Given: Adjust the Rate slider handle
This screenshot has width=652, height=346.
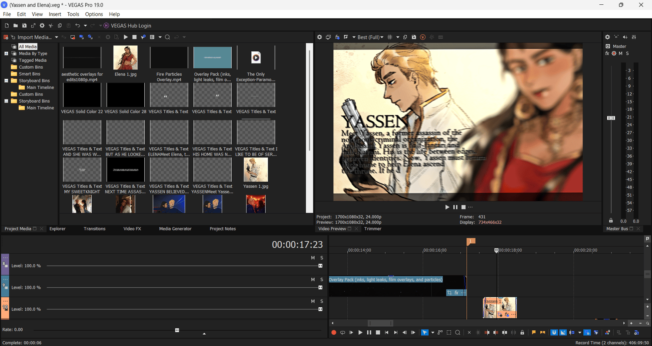Looking at the screenshot, I should [x=177, y=330].
